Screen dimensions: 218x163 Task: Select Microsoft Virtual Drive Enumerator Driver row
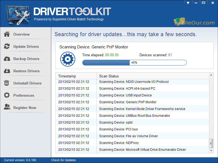tap(132, 150)
